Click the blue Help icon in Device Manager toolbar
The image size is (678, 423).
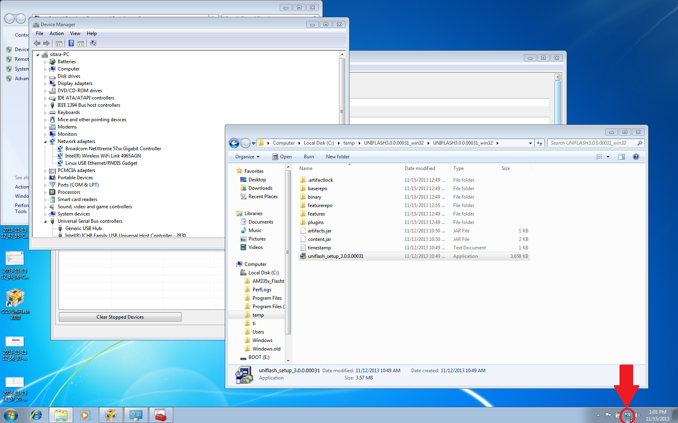[71, 43]
